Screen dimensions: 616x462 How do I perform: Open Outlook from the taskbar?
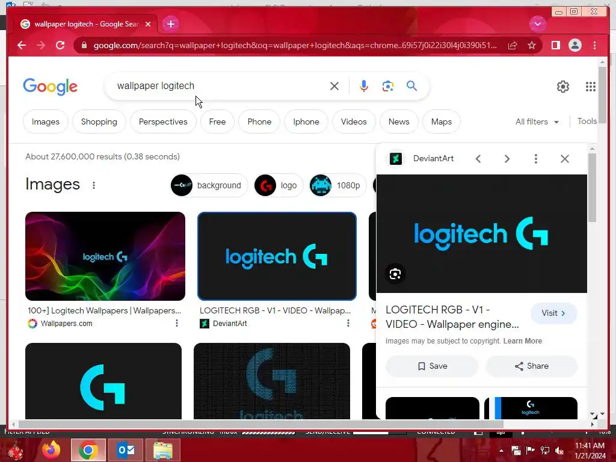[126, 450]
